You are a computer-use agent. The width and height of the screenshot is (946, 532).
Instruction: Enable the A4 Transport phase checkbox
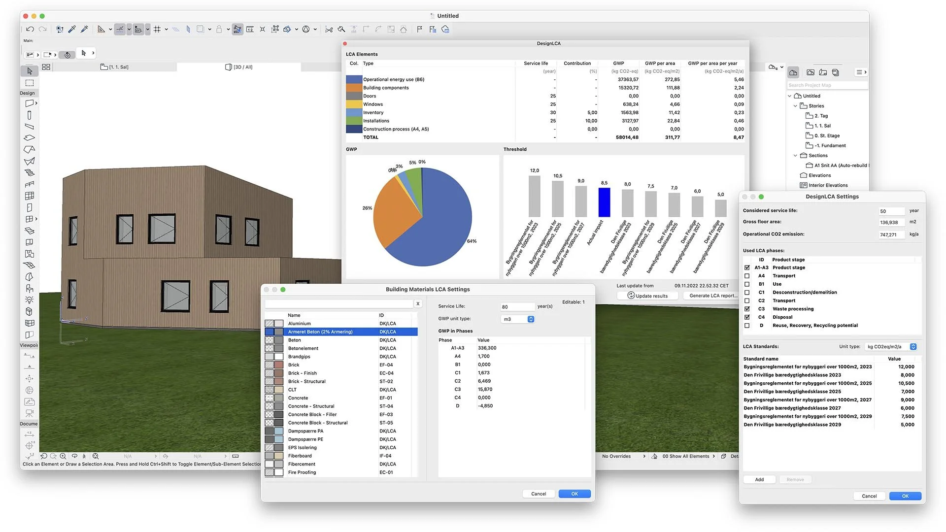point(747,276)
